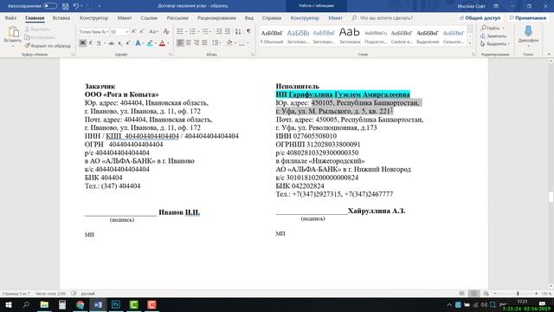Switch to the Рецензирование tab

[216, 17]
